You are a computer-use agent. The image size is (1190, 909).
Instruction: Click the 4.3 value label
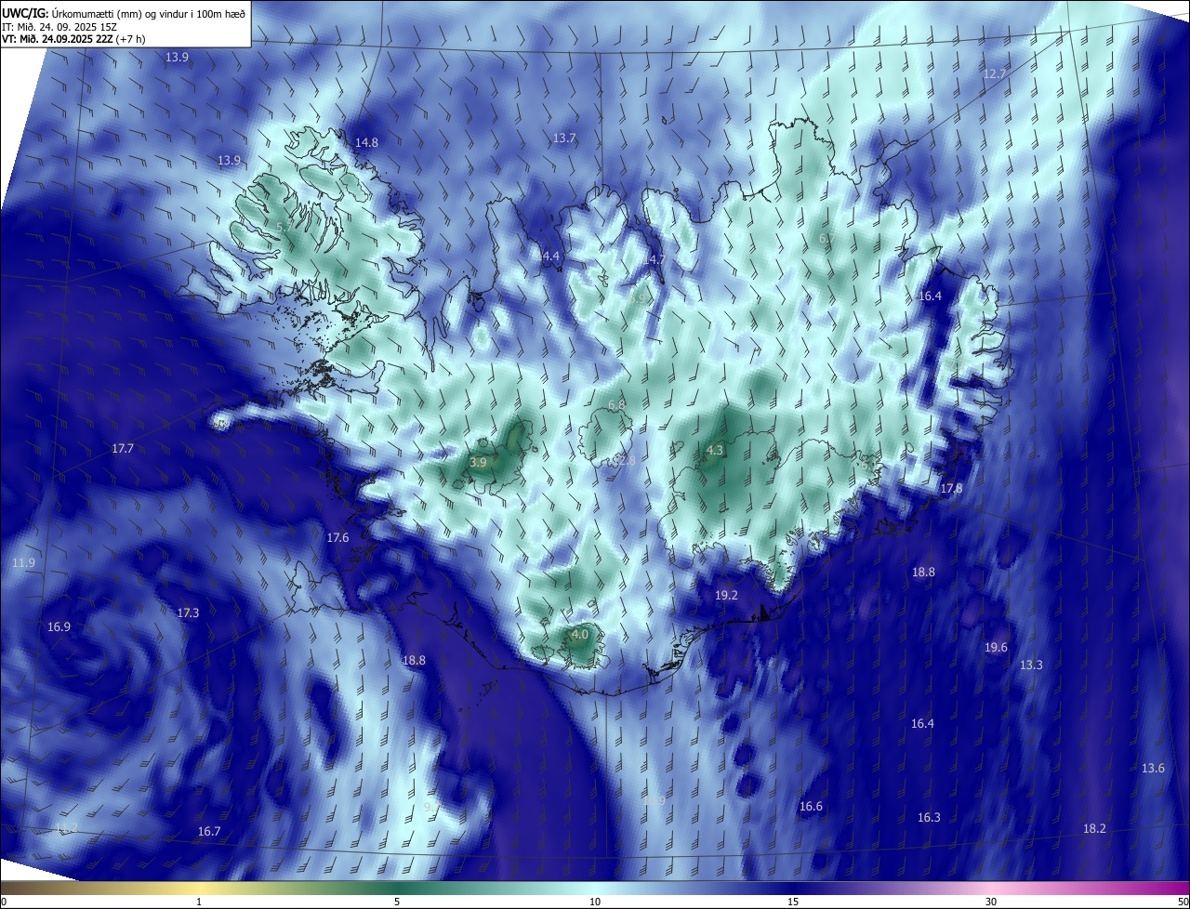tap(714, 450)
